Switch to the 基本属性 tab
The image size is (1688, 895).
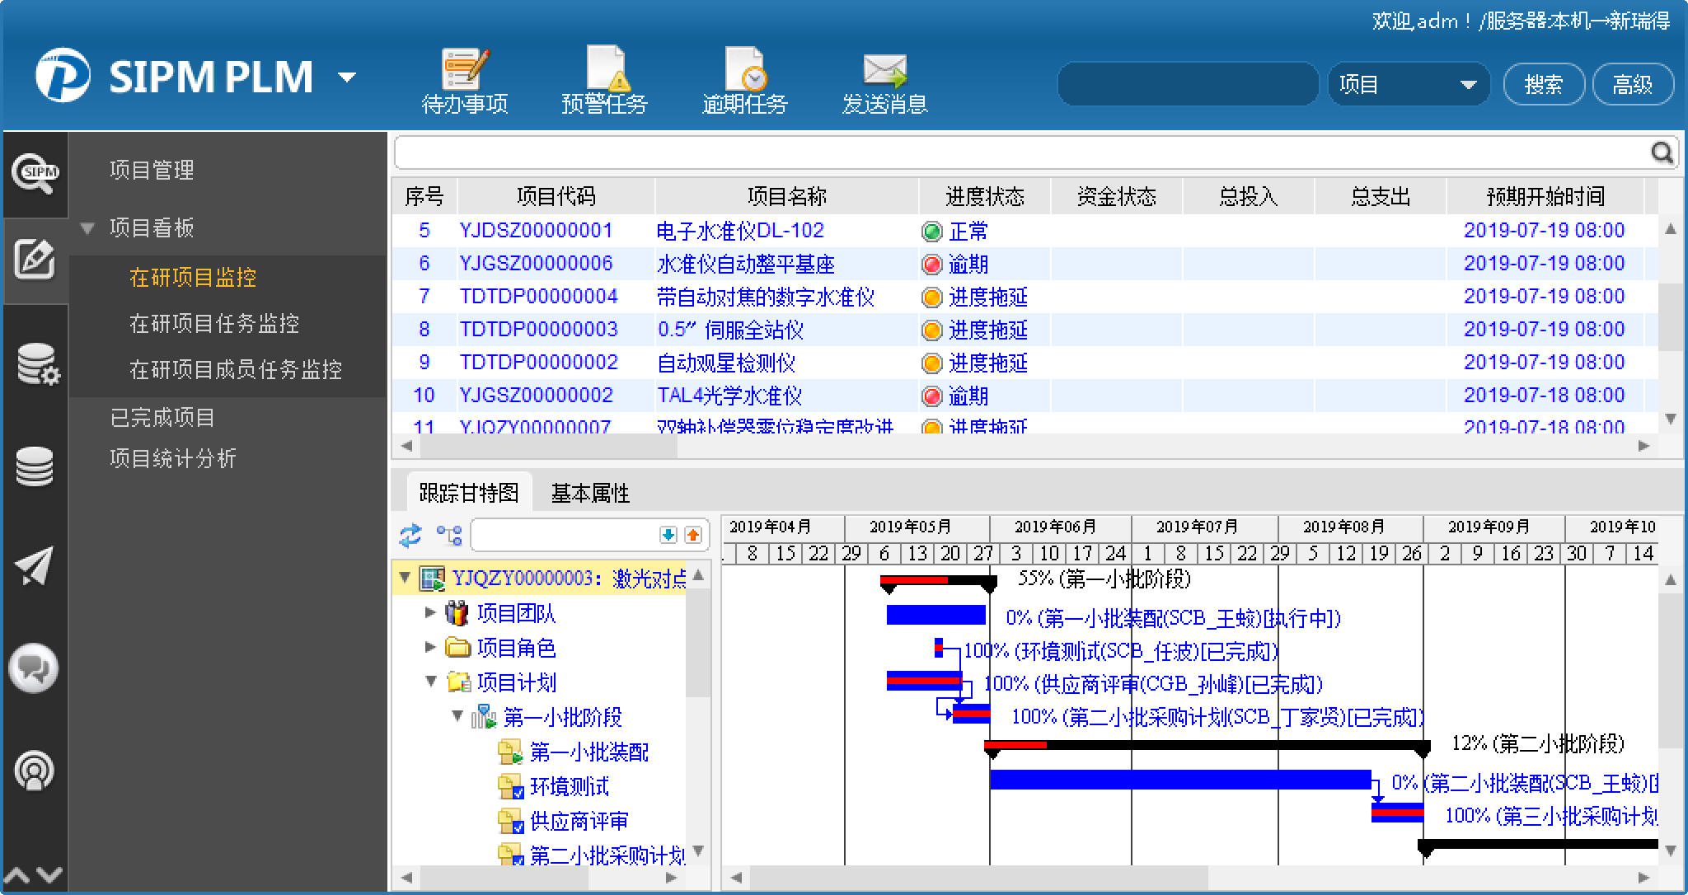coord(589,493)
